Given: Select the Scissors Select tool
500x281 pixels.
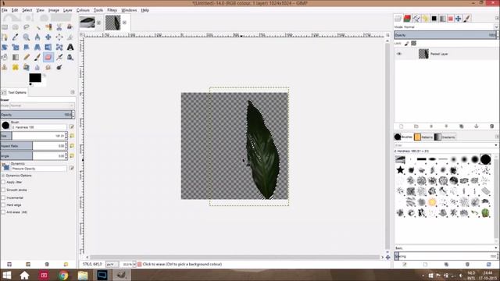Looking at the screenshot, I should pyautogui.click(x=59, y=27).
